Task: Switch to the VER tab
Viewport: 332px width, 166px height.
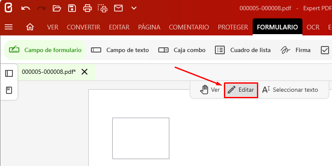Action: point(52,27)
